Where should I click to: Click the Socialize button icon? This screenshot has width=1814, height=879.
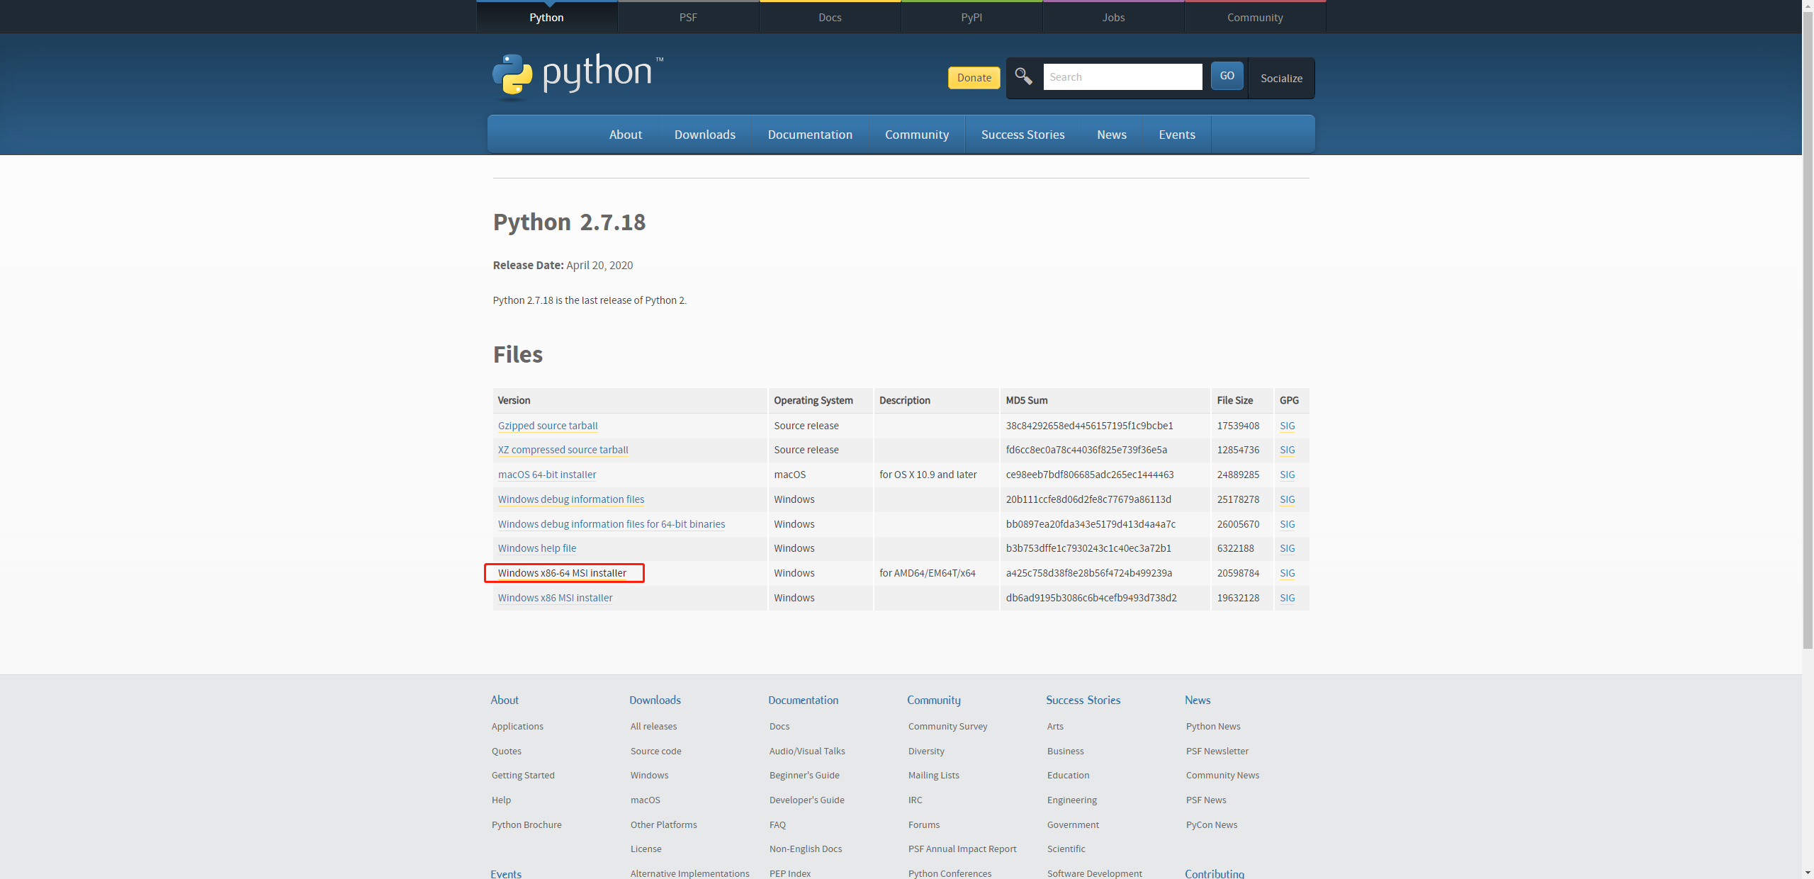click(1280, 79)
